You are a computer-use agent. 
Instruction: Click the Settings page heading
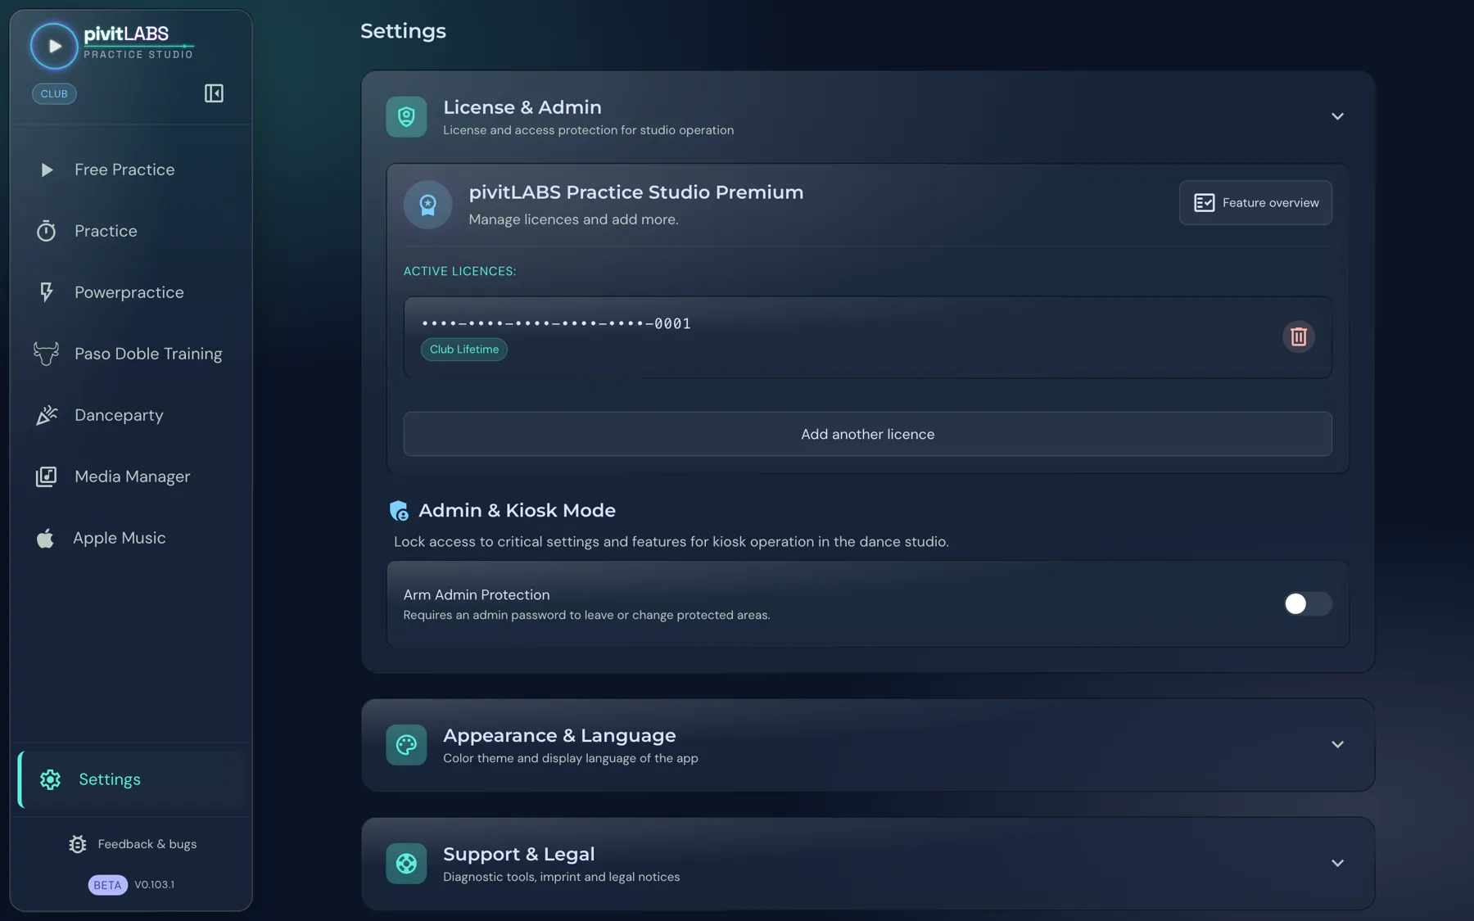coord(403,31)
